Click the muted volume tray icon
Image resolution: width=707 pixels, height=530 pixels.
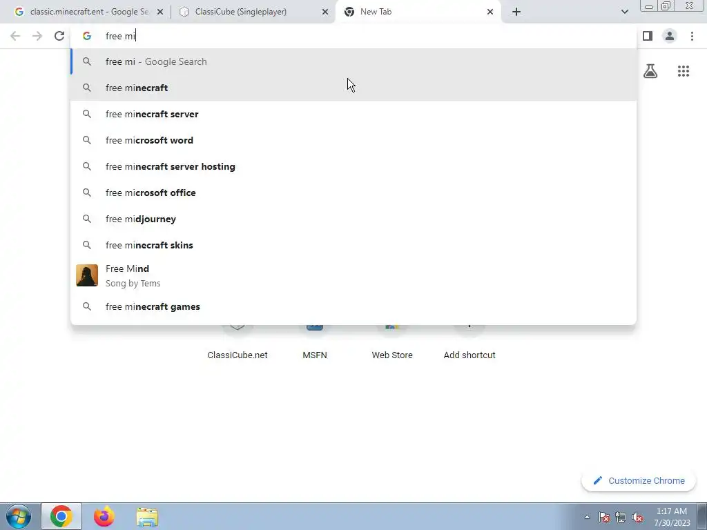click(x=637, y=518)
